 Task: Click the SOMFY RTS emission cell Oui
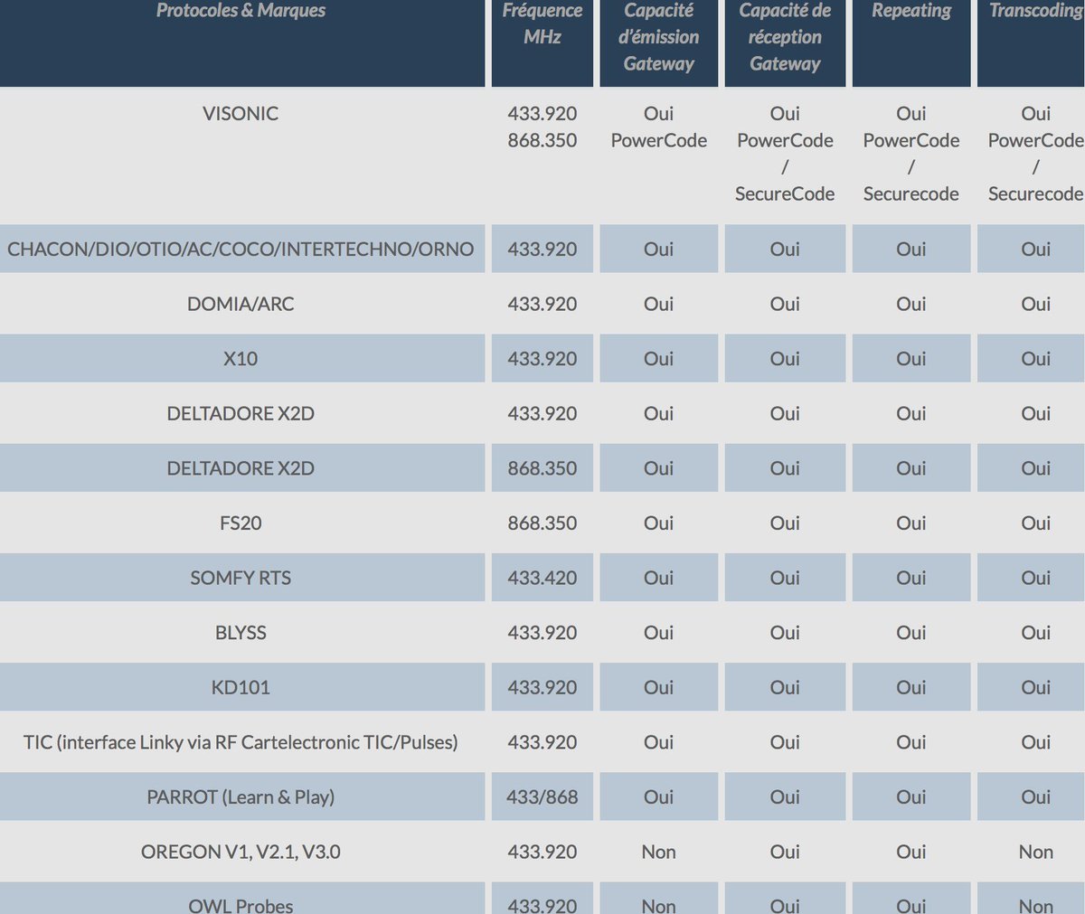tap(659, 578)
